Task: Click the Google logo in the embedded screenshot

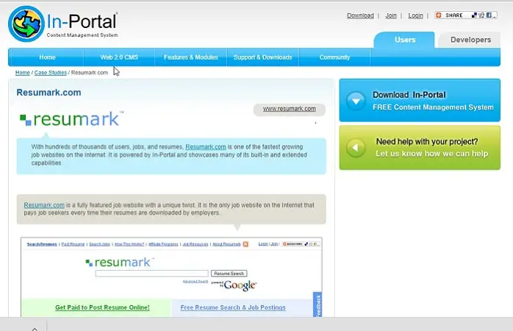Action: (x=240, y=285)
